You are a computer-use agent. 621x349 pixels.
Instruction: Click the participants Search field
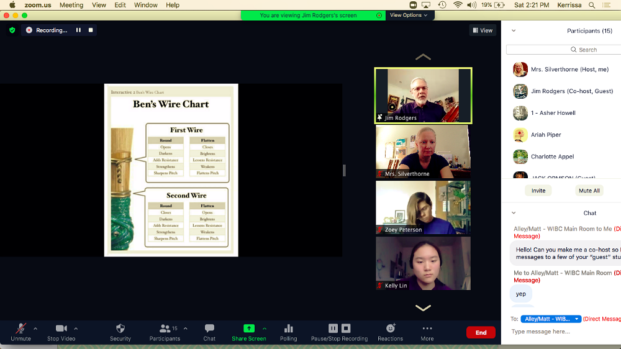tap(564, 50)
